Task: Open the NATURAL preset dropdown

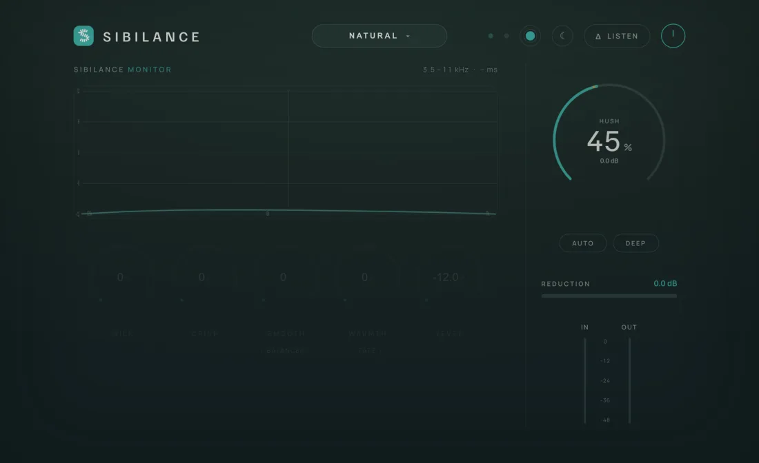Action: (379, 36)
